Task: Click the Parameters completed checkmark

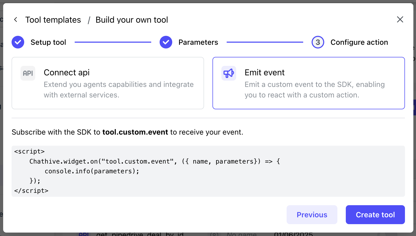Action: click(166, 42)
